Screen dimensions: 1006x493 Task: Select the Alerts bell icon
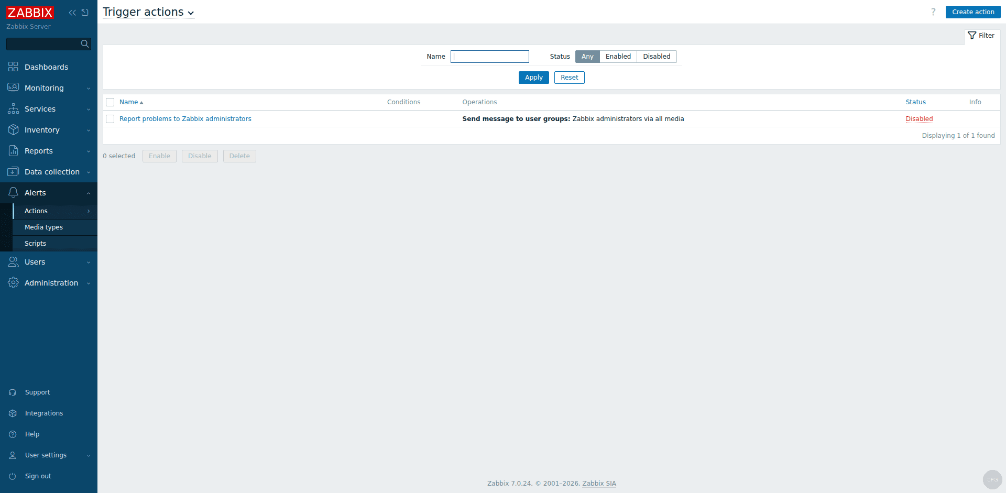click(x=13, y=193)
